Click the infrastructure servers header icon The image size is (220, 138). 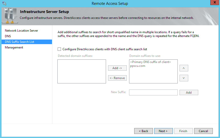click(x=10, y=16)
